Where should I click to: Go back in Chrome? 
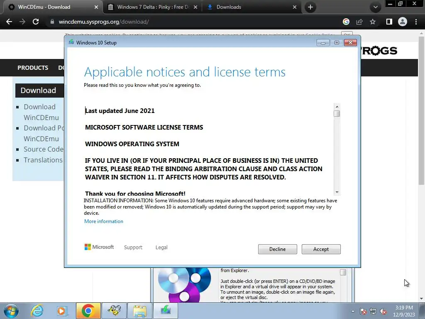tap(9, 22)
